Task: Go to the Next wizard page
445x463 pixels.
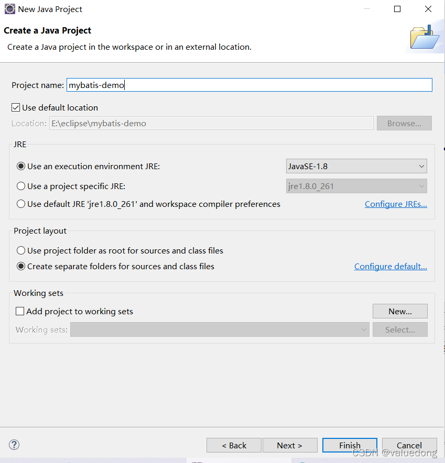Action: point(290,445)
